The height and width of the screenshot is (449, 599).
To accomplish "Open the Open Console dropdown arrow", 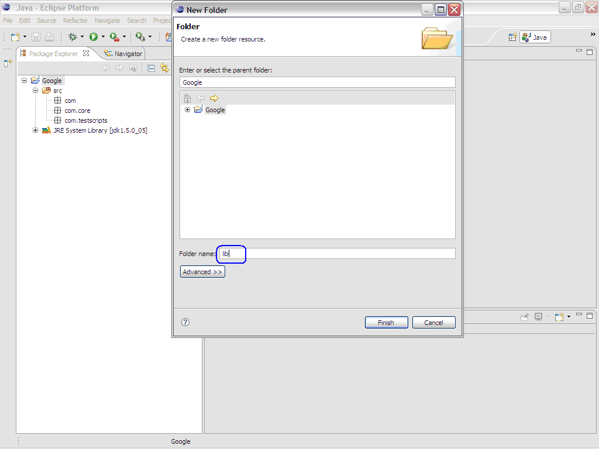I will tap(569, 316).
